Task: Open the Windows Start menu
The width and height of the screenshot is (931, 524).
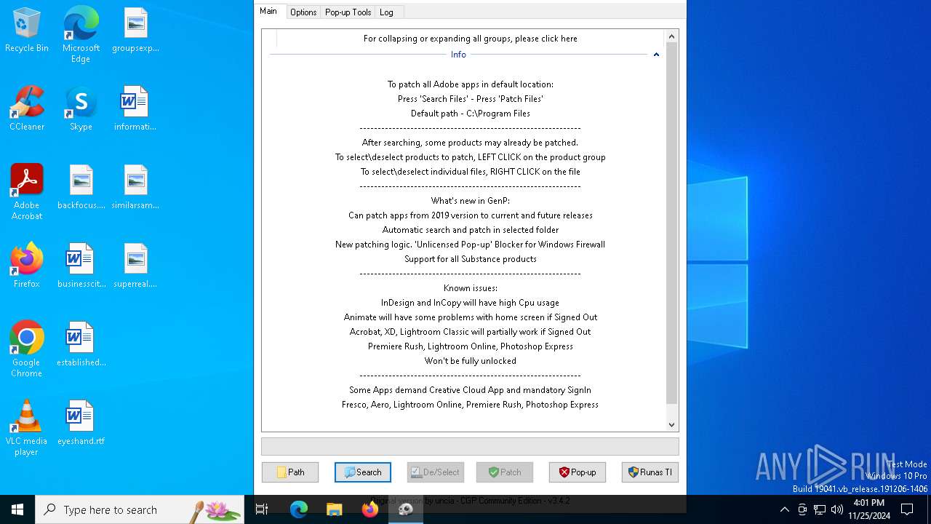Action: (x=17, y=509)
